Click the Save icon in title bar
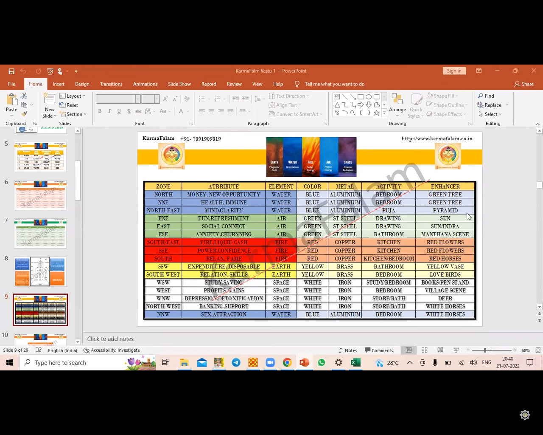Viewport: 543px width, 435px height. (11, 71)
